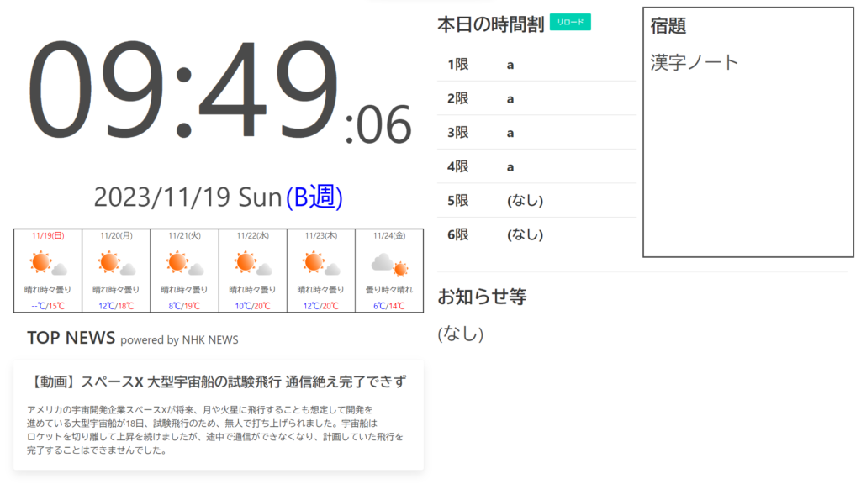The width and height of the screenshot is (861, 484).
Task: Open the SpaceX test flight news headline
Action: 219,382
